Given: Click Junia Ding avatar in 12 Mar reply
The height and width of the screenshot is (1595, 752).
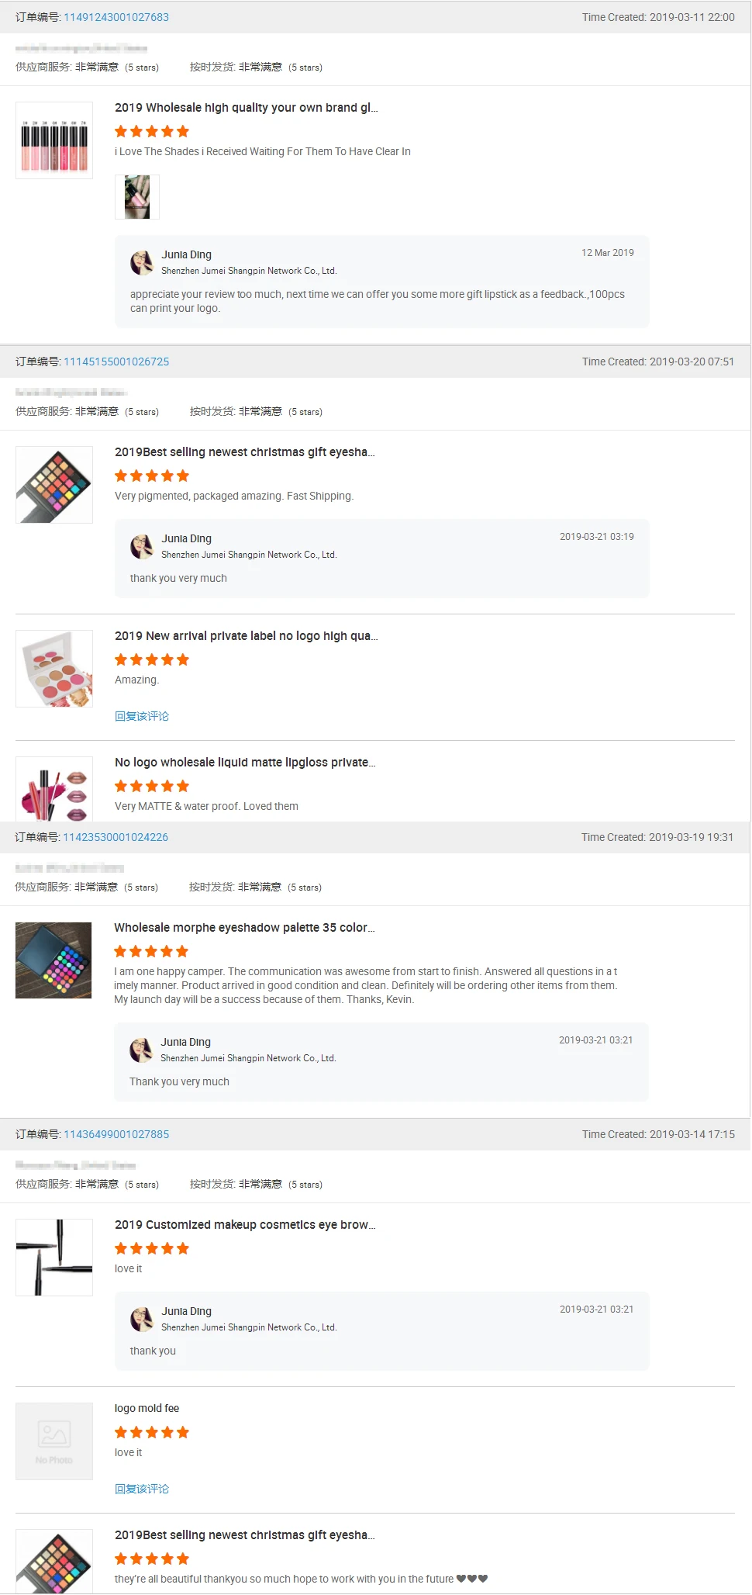Looking at the screenshot, I should pos(142,263).
